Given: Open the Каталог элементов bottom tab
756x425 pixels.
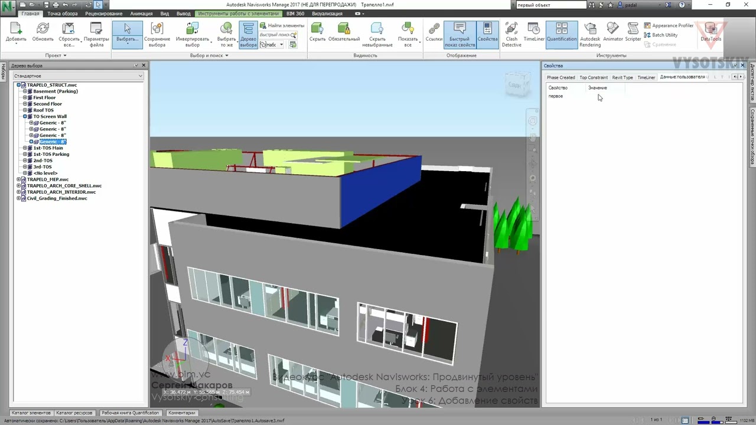Looking at the screenshot, I should click(31, 413).
